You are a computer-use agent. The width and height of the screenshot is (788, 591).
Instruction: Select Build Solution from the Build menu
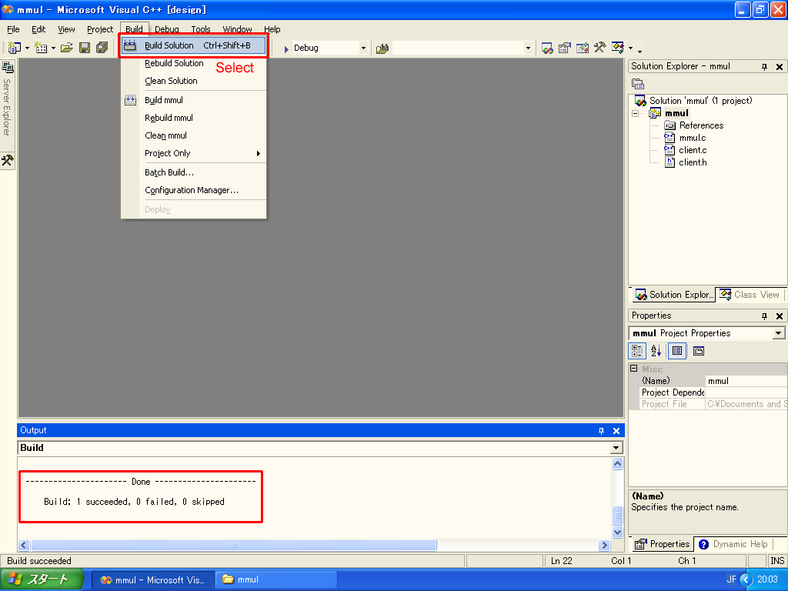tap(193, 45)
